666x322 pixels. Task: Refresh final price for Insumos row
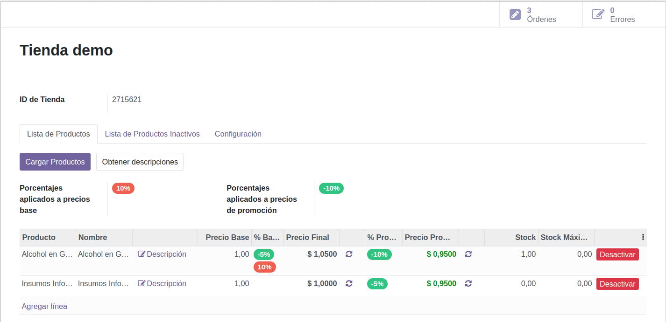(x=349, y=283)
